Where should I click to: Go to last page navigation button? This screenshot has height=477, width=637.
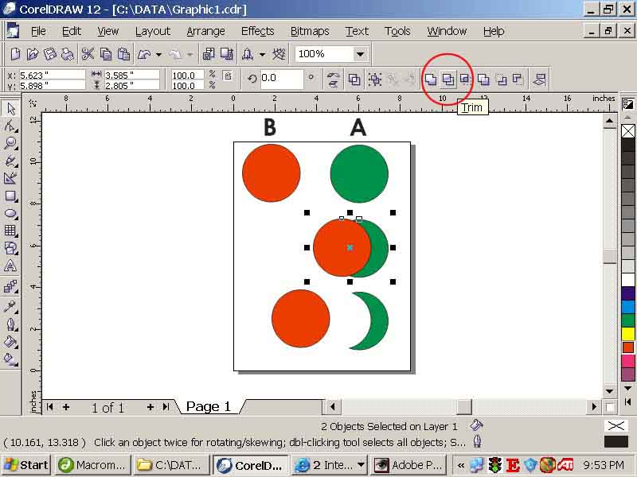(166, 407)
